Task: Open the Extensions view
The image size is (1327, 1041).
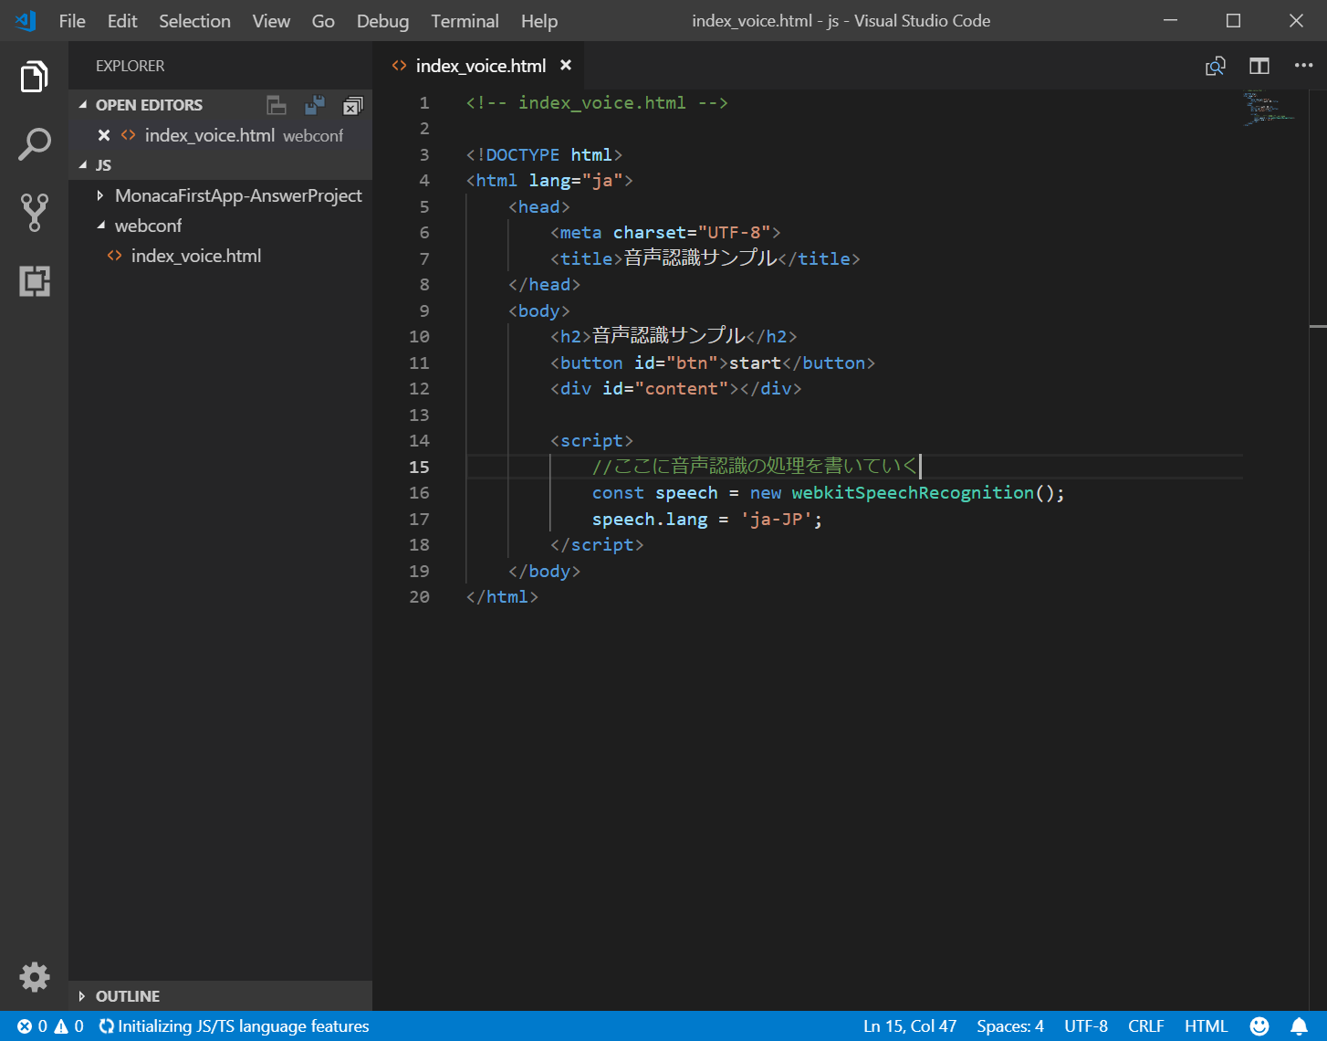Action: pos(34,281)
